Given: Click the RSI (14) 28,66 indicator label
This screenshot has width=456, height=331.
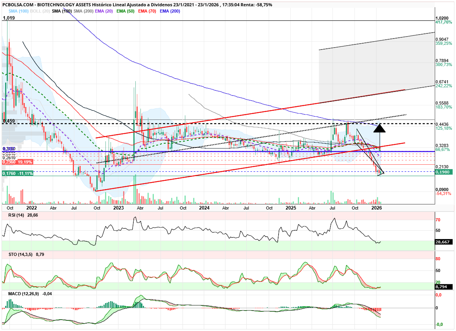Looking at the screenshot, I should tap(23, 215).
